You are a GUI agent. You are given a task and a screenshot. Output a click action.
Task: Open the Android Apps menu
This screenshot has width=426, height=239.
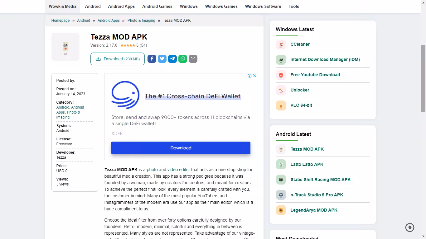point(121,6)
